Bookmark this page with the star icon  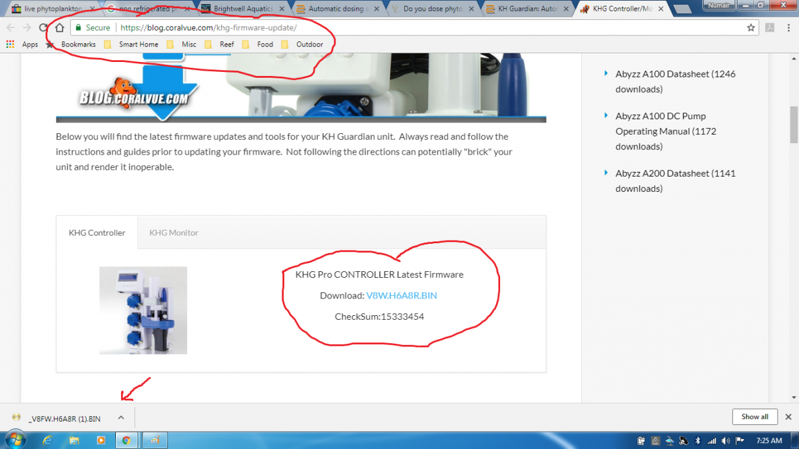[751, 28]
